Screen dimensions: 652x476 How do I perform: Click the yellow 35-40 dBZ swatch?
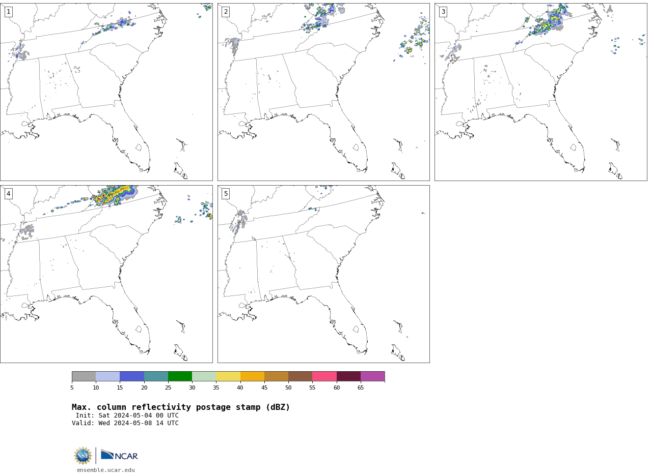pyautogui.click(x=228, y=376)
